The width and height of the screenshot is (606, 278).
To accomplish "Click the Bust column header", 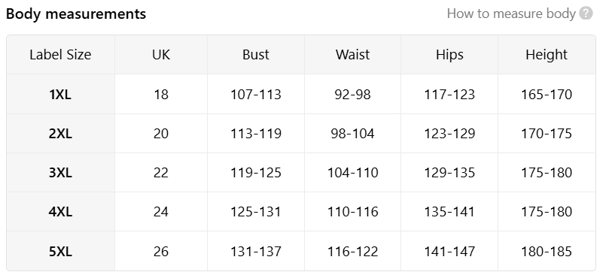I will (x=256, y=55).
